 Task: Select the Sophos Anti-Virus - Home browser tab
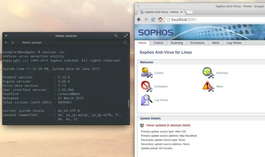coord(161,12)
